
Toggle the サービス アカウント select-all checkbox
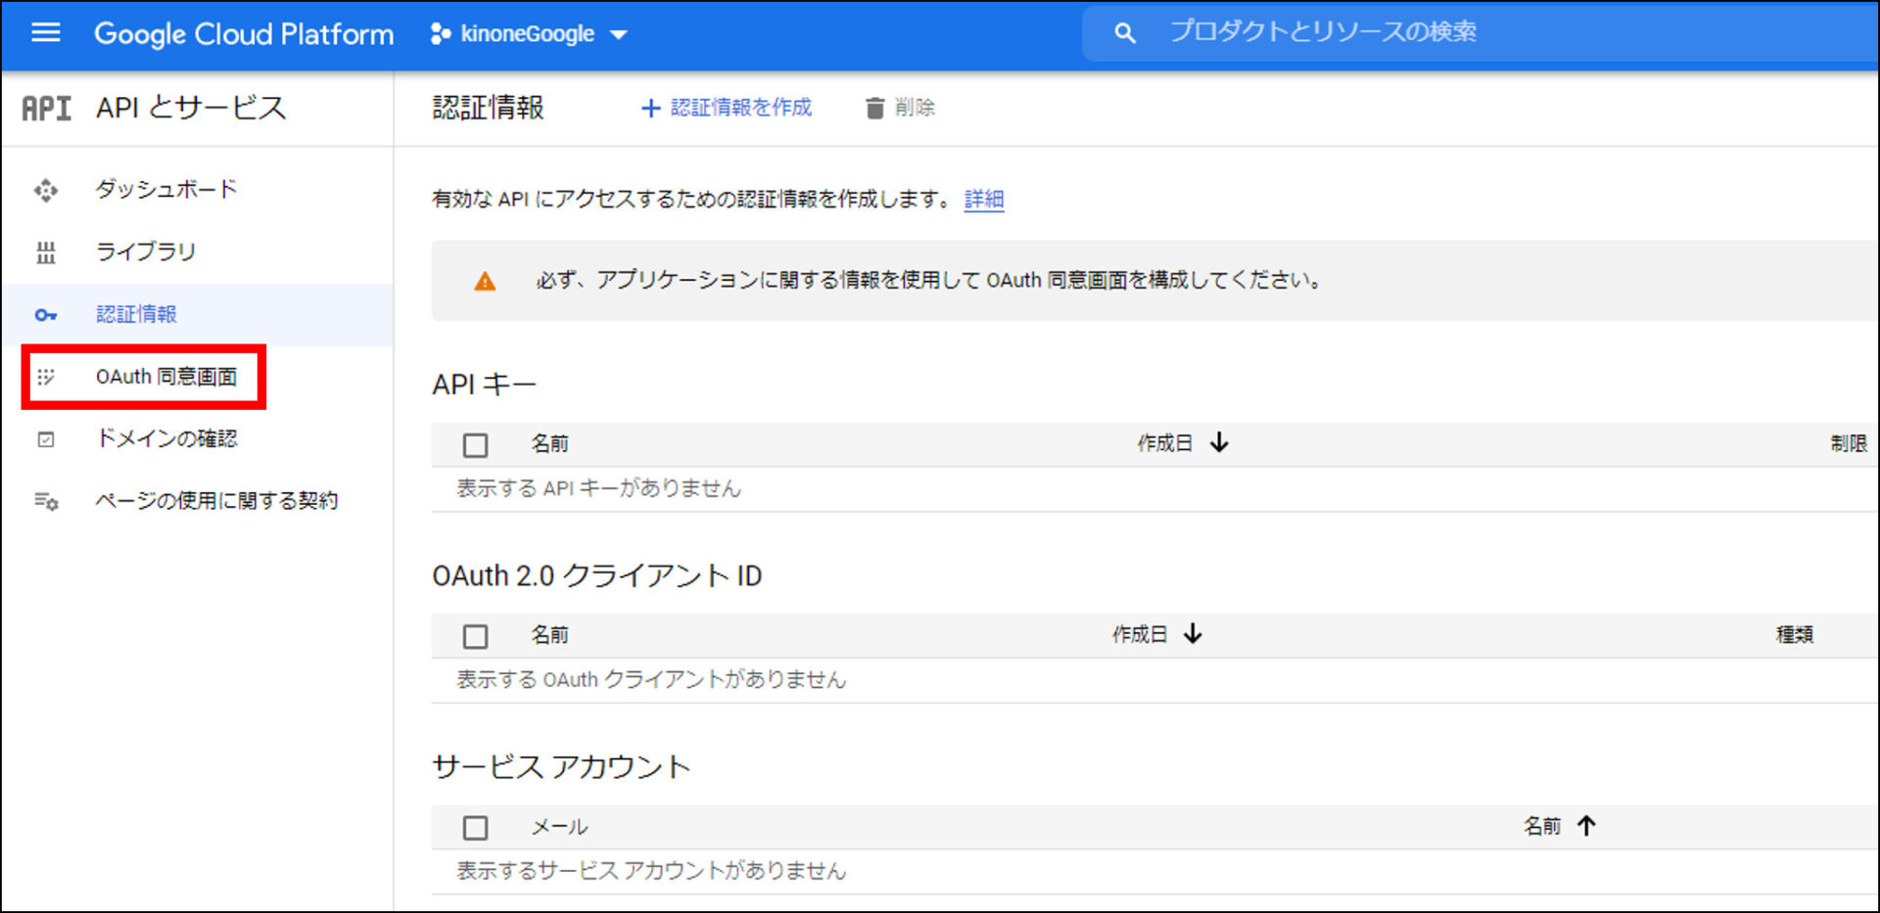click(476, 829)
